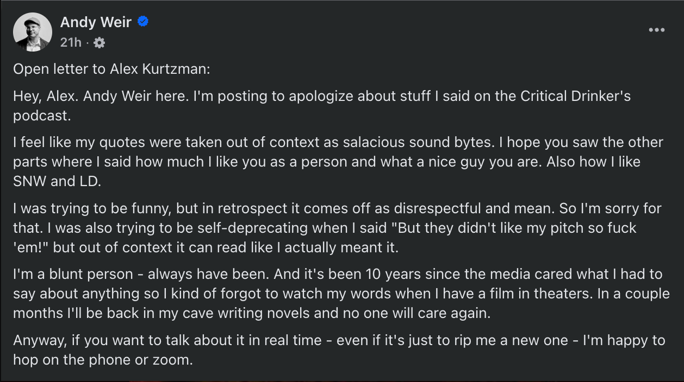This screenshot has width=684, height=382.
Task: Click the gear icon beside the timestamp
Action: (x=100, y=42)
